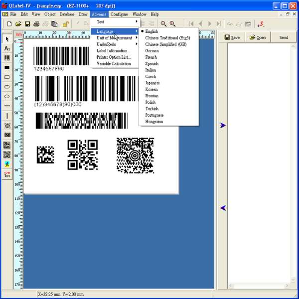Click the New label toolbar icon

9,24
